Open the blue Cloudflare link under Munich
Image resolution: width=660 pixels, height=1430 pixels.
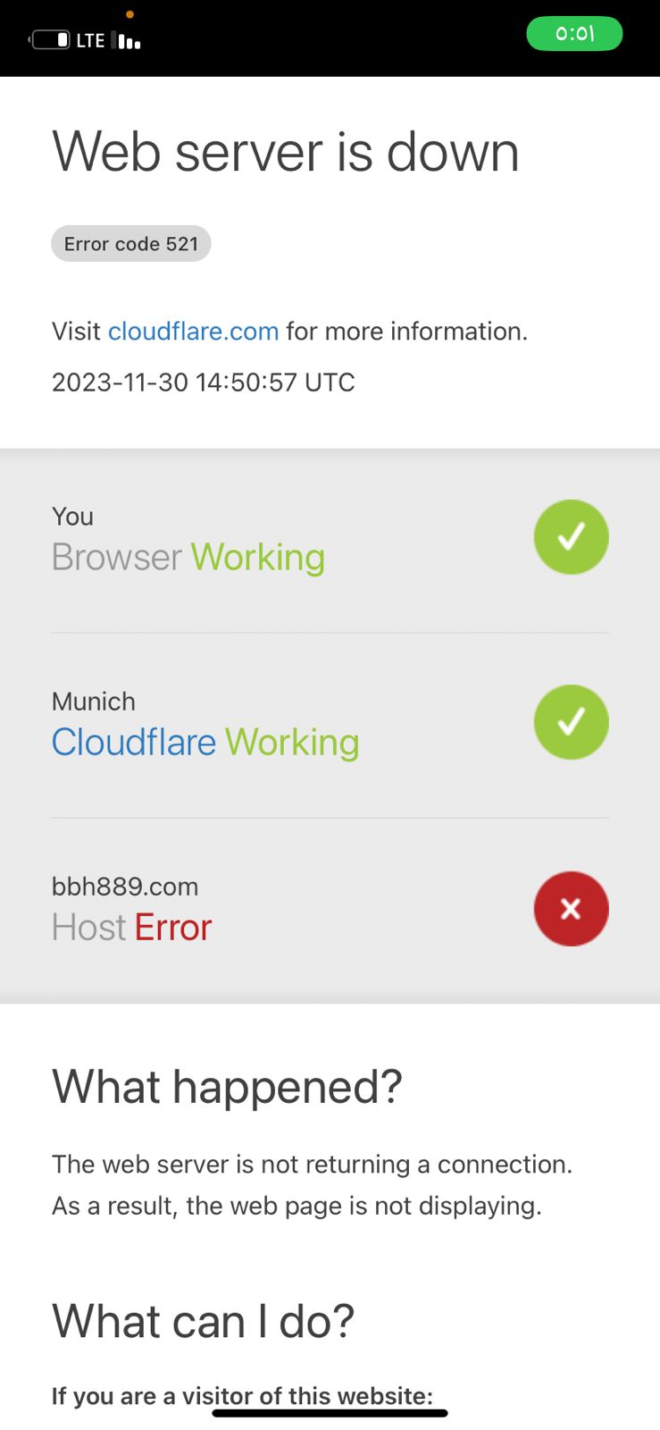tap(134, 742)
